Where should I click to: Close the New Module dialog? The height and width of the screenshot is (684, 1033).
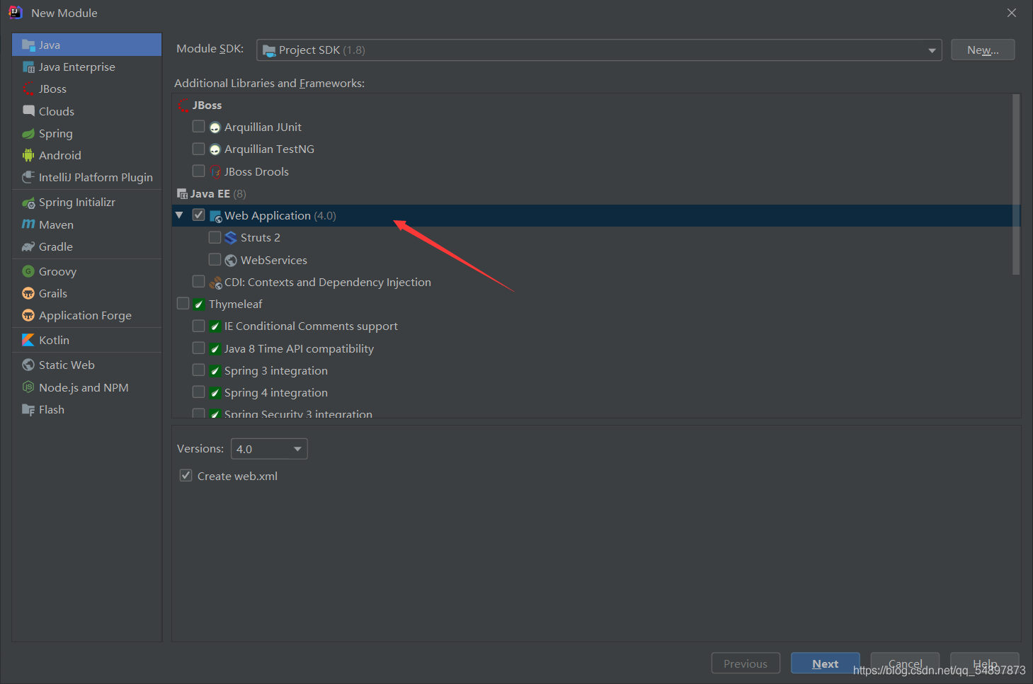tap(1012, 13)
